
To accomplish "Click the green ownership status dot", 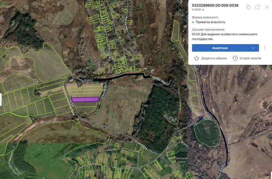I will coord(193,22).
